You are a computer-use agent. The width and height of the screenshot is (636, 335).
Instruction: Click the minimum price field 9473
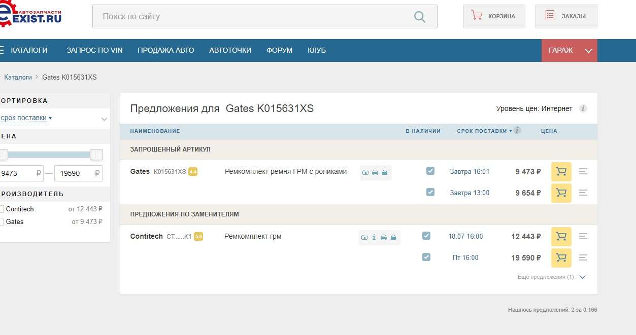pyautogui.click(x=21, y=173)
